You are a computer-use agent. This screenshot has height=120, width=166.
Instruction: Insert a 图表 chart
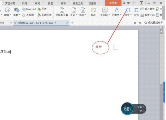(x=42, y=9)
